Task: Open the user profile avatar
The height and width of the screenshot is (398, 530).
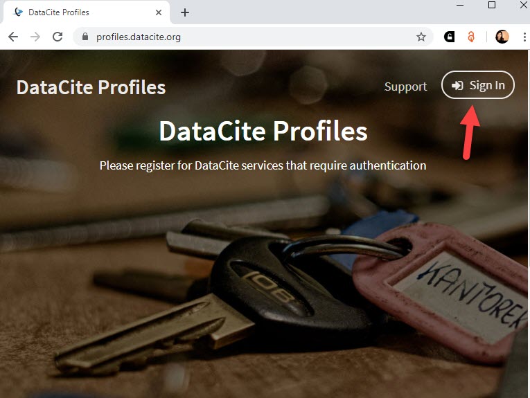Action: pos(502,37)
